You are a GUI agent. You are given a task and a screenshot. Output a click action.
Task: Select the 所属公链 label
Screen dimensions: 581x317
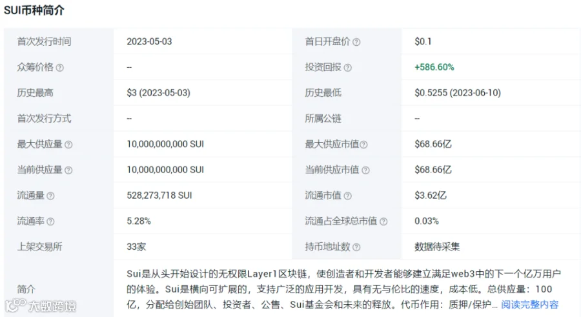coord(323,118)
